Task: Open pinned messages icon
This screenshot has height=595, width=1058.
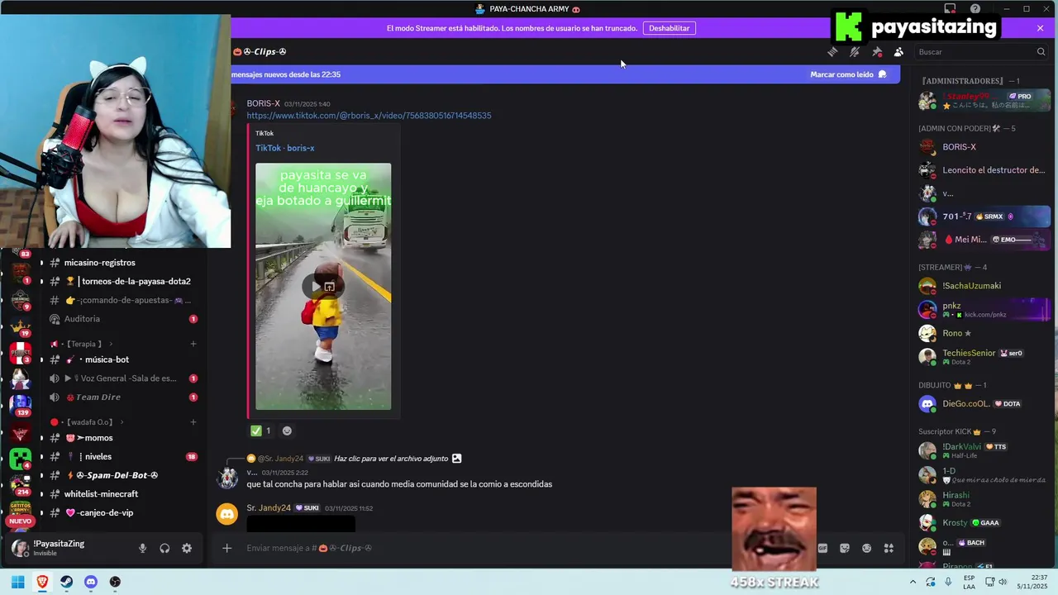Action: [877, 52]
